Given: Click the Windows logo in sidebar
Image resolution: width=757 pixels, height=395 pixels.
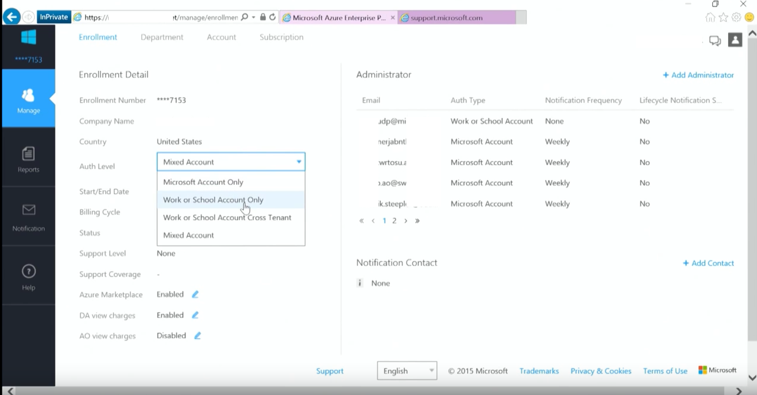Looking at the screenshot, I should [x=28, y=37].
